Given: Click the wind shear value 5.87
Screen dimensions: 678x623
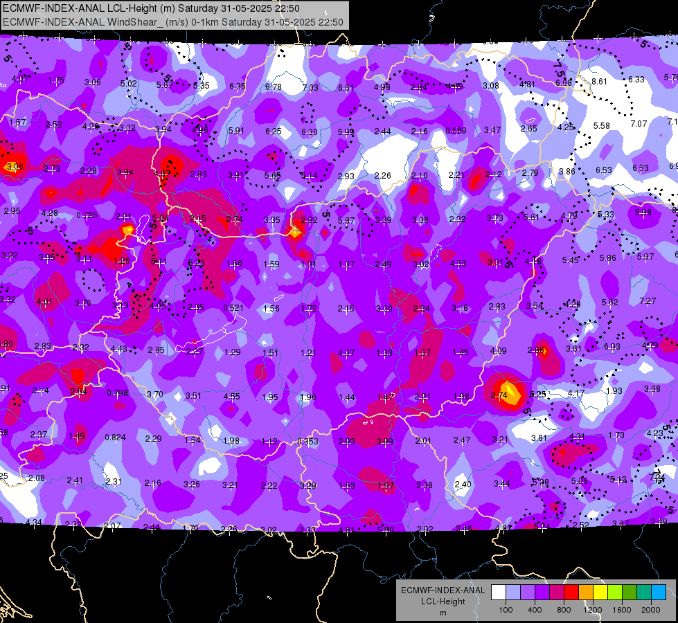Looking at the screenshot, I should pos(346,221).
